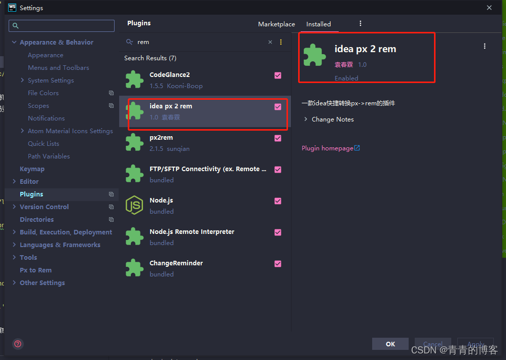
Task: Click the large idea px 2 rem detail icon
Action: [315, 55]
